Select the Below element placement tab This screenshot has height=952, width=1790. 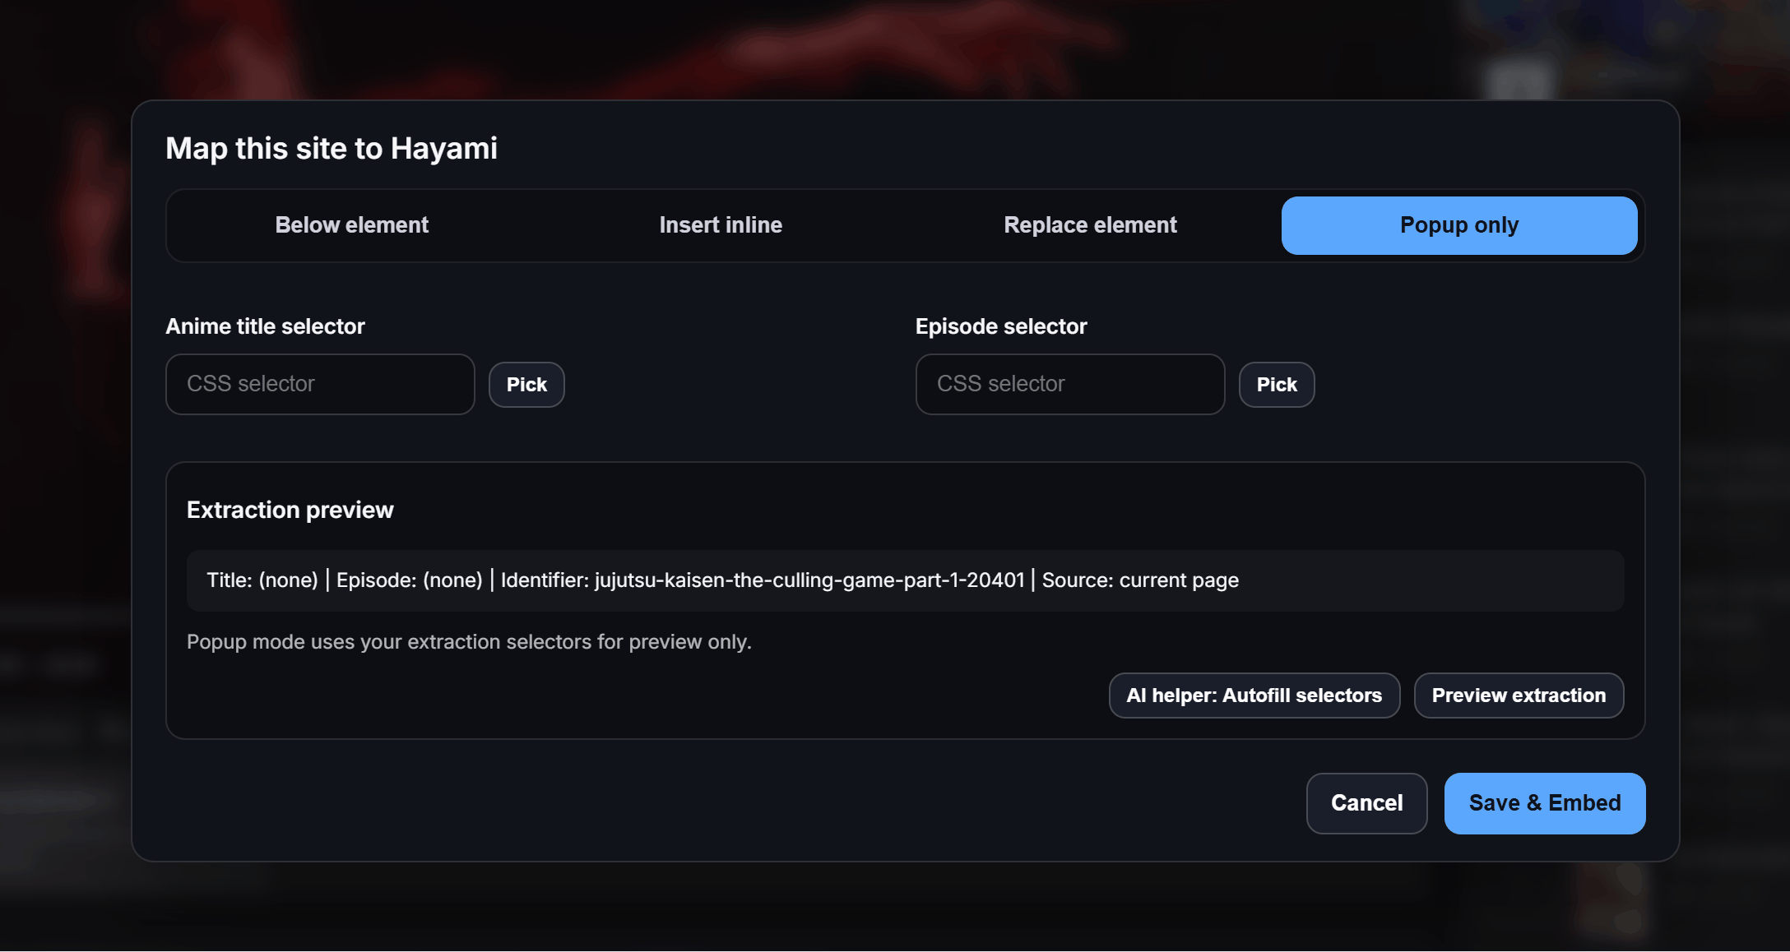click(x=351, y=225)
